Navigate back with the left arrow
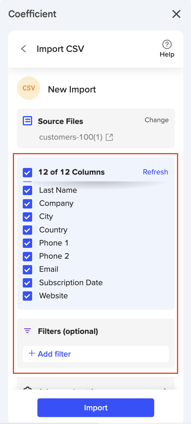The image size is (191, 424). point(23,48)
